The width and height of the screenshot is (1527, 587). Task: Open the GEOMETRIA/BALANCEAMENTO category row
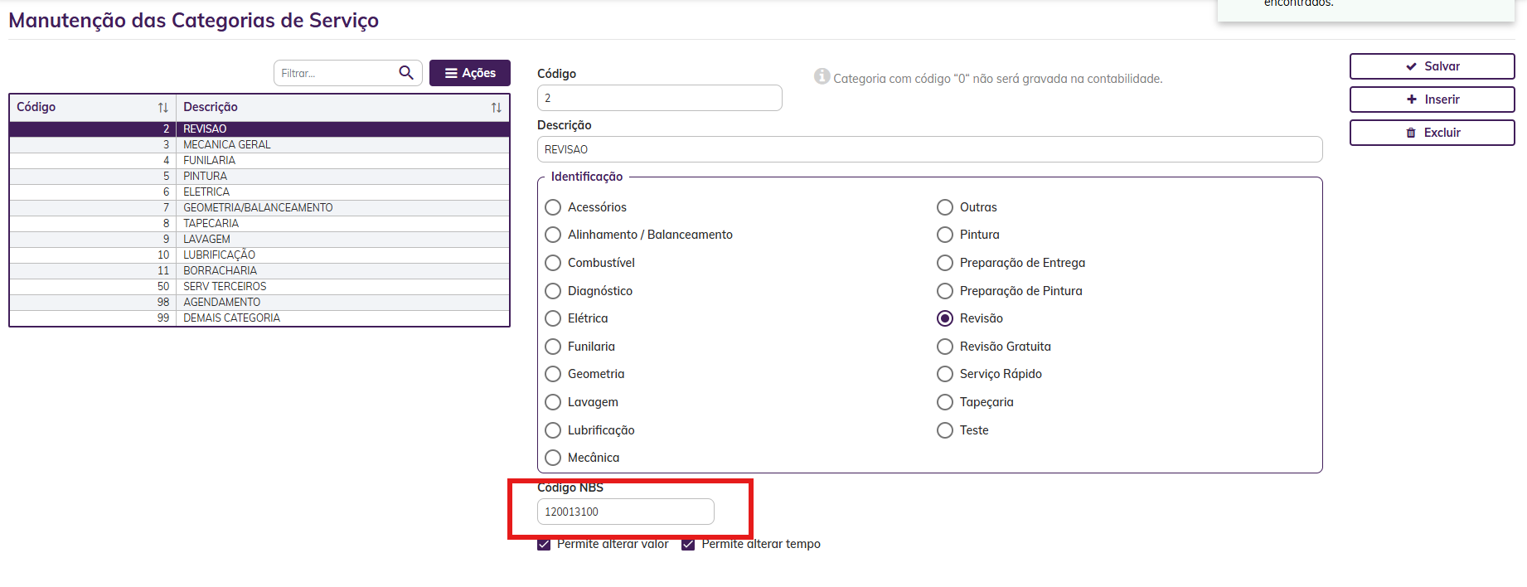tap(258, 207)
